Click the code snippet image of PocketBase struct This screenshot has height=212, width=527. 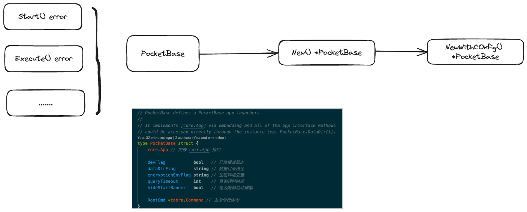(x=237, y=159)
